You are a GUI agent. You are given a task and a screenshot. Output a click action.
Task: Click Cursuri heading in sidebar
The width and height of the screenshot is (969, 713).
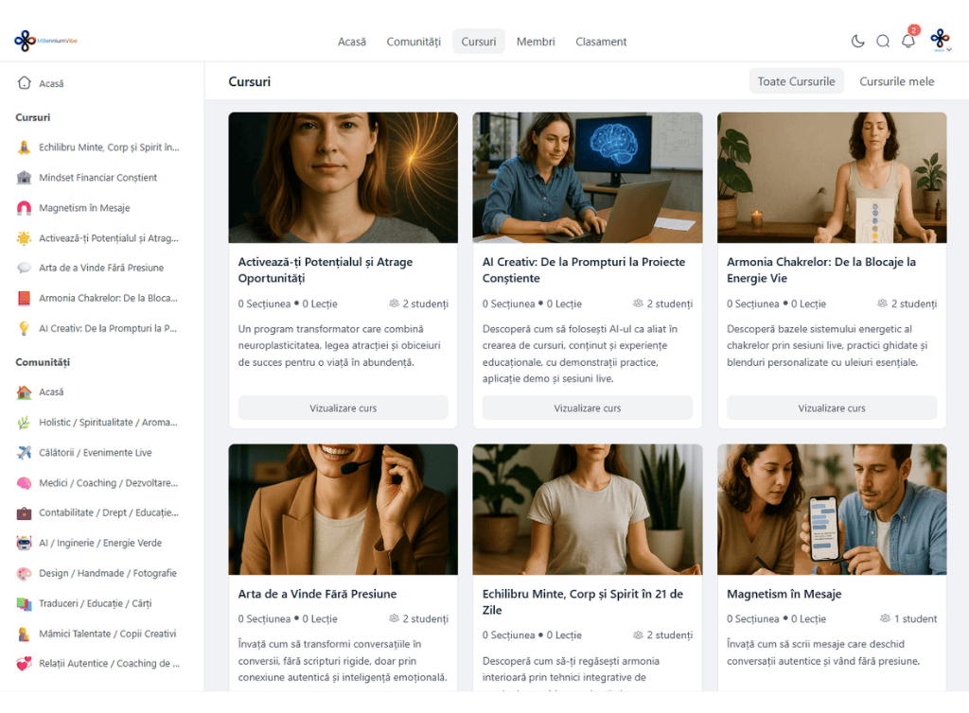pyautogui.click(x=33, y=117)
